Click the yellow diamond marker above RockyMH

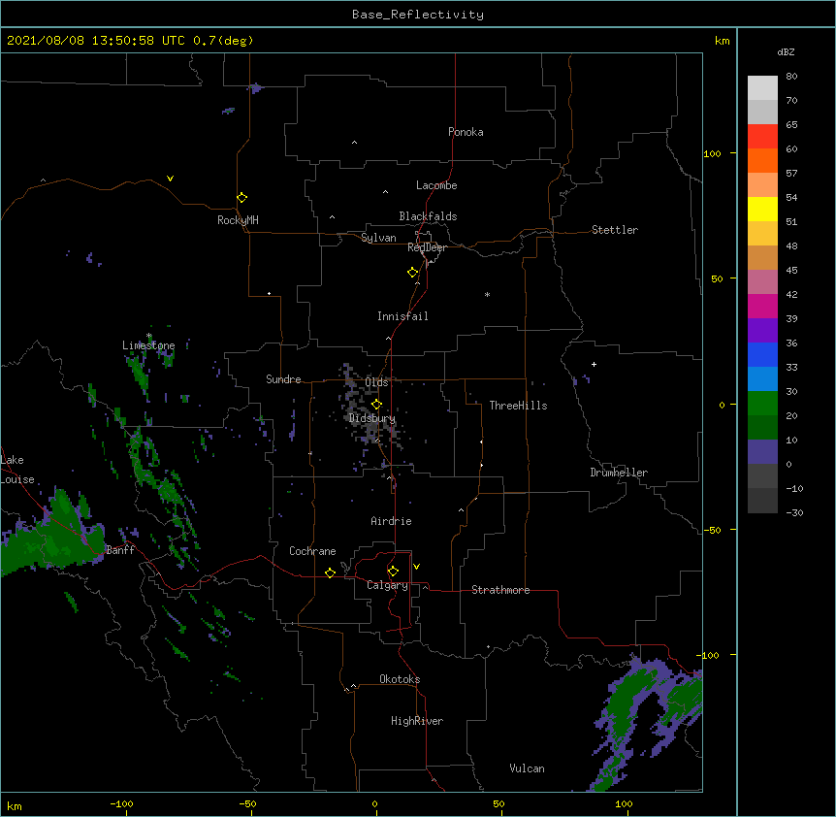click(x=242, y=198)
